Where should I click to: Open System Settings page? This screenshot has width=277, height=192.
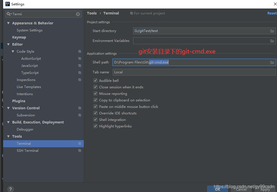(x=29, y=30)
